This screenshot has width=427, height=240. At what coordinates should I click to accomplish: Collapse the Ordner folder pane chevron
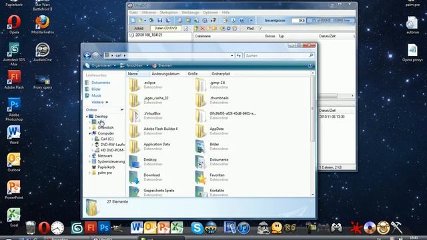point(121,109)
